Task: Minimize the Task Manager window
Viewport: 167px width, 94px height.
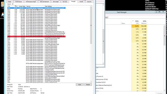Action: pyautogui.click(x=156, y=12)
